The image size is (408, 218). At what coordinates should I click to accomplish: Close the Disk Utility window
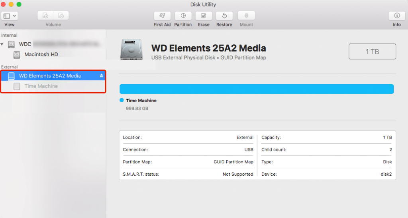[3, 4]
